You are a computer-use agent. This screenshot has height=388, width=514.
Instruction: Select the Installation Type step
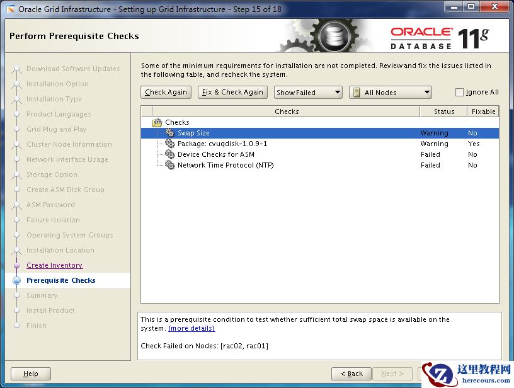click(x=54, y=99)
